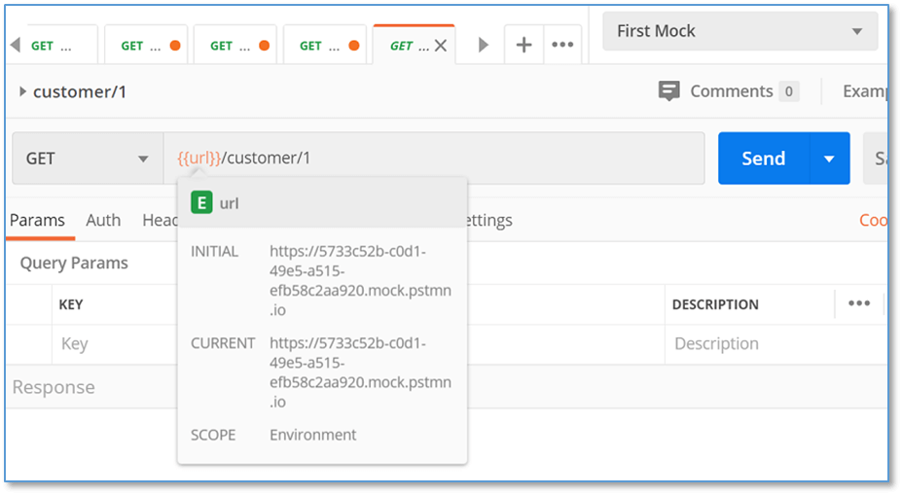Expand the customer/1 request name details
Screen dimensions: 902x495
[x=22, y=91]
